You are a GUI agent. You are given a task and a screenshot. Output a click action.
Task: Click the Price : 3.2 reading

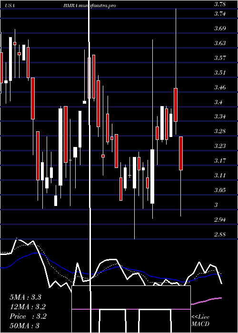tap(28, 316)
